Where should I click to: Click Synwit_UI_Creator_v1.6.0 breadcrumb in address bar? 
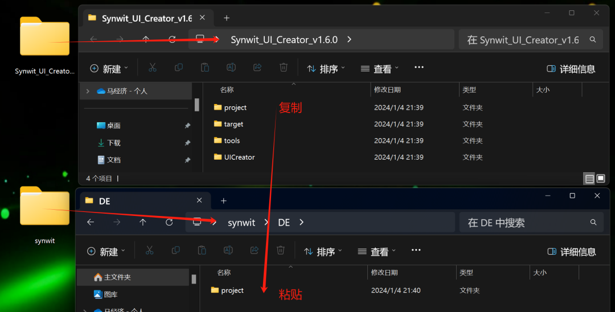[284, 40]
